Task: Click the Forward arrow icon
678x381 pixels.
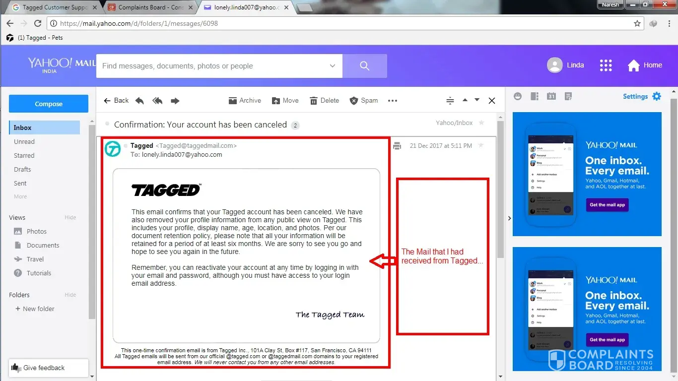Action: pyautogui.click(x=175, y=101)
